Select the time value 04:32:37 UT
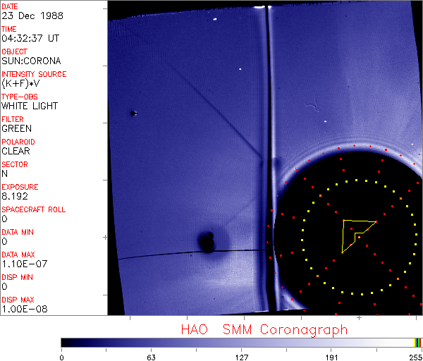Image resolution: width=423 pixels, height=361 pixels. [30, 38]
